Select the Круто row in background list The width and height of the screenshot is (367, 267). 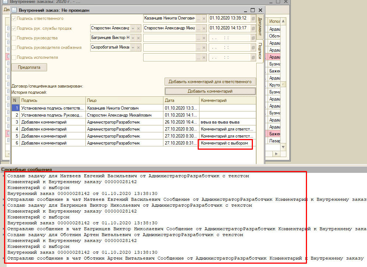274,85
